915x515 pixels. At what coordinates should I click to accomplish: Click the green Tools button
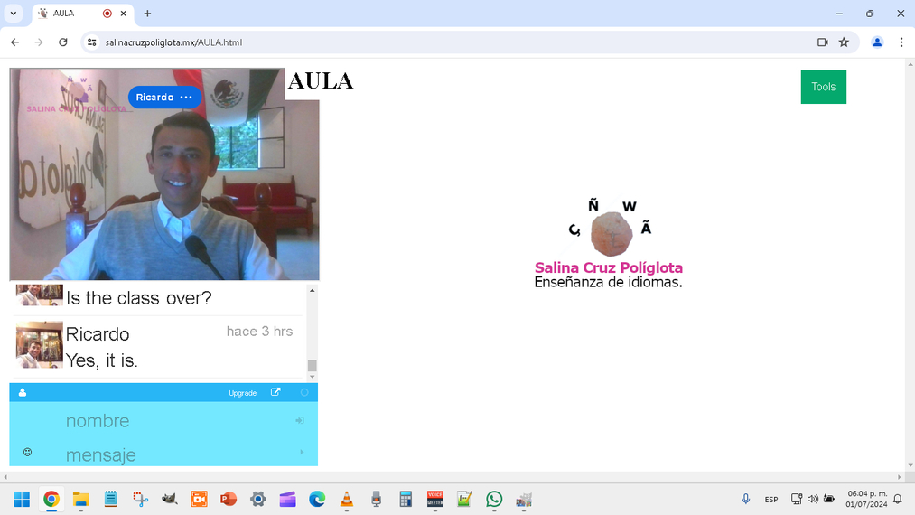click(x=823, y=87)
